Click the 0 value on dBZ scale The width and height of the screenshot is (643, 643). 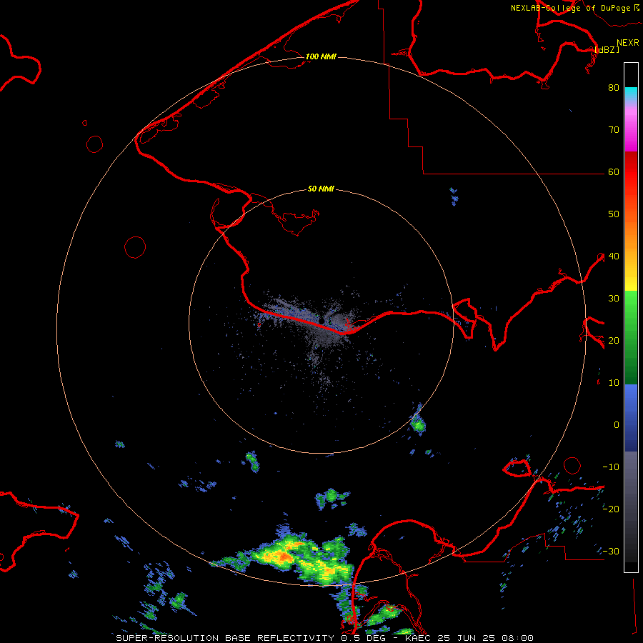pyautogui.click(x=617, y=425)
